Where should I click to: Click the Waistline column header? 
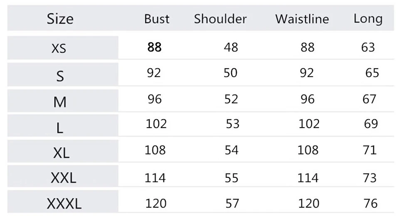302,19
